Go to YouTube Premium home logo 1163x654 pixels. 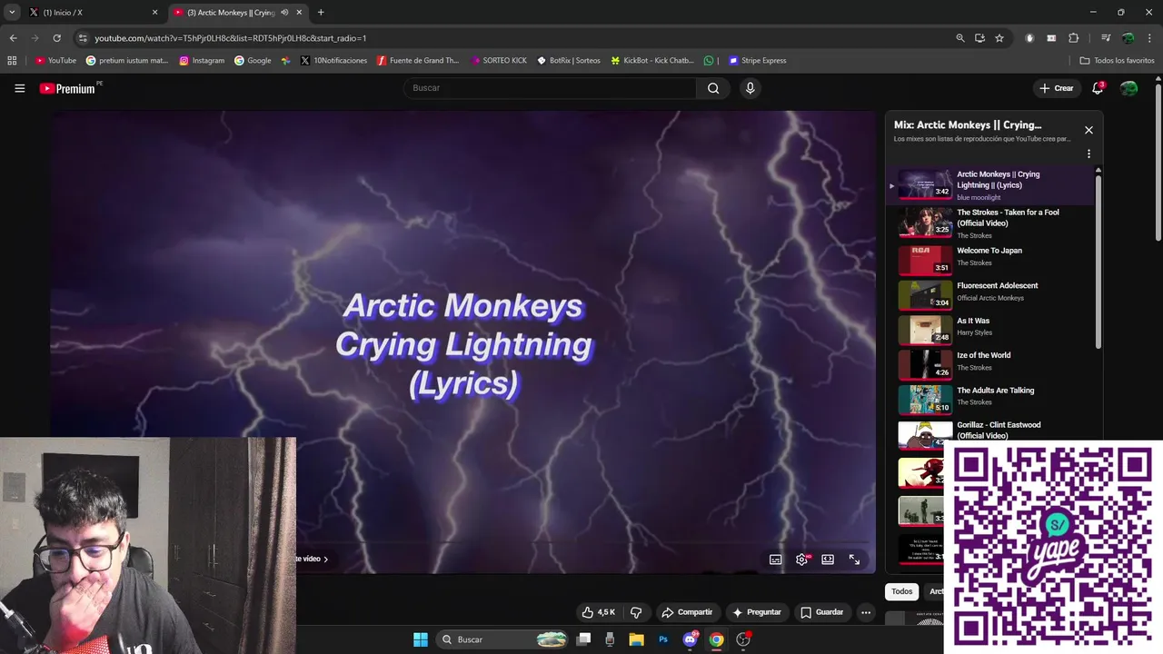[67, 88]
